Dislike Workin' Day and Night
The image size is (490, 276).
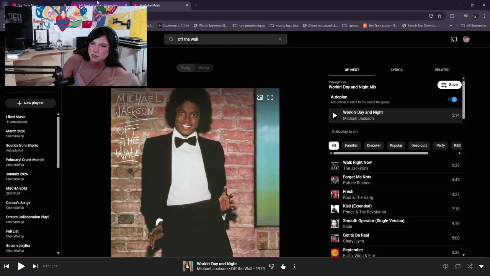click(271, 266)
